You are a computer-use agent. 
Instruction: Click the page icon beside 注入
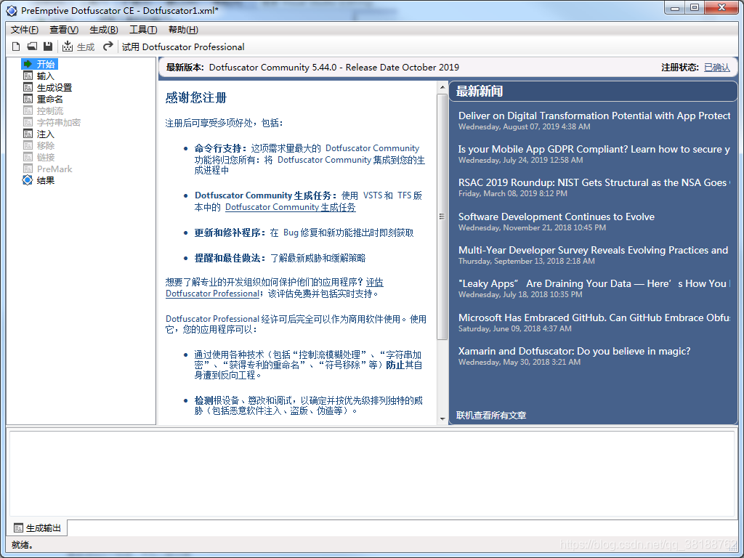pos(28,134)
